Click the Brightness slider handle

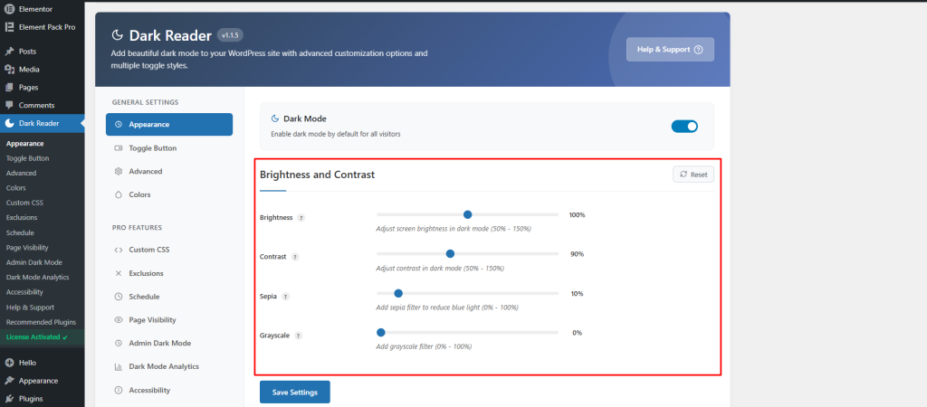[x=468, y=214]
